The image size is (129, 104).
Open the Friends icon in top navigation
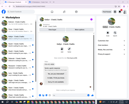pyautogui.click(x=64, y=12)
